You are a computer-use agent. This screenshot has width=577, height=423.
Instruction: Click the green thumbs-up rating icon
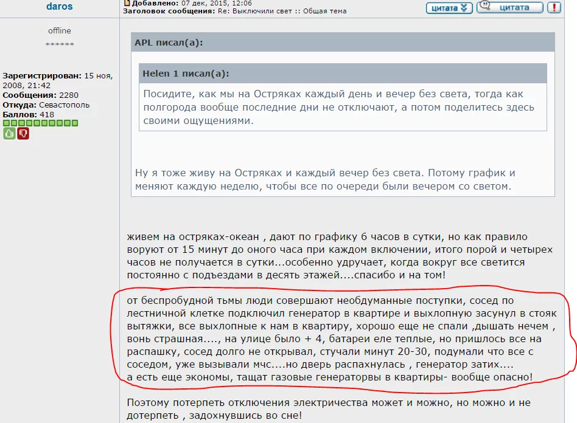tap(9, 133)
